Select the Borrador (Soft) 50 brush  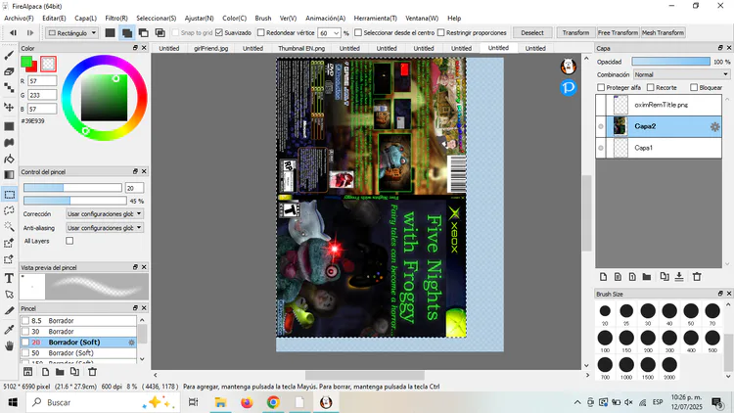click(x=78, y=353)
